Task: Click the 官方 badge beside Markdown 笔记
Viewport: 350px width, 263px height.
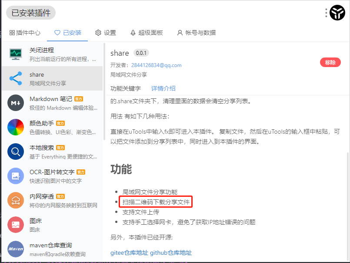Action: pyautogui.click(x=79, y=99)
